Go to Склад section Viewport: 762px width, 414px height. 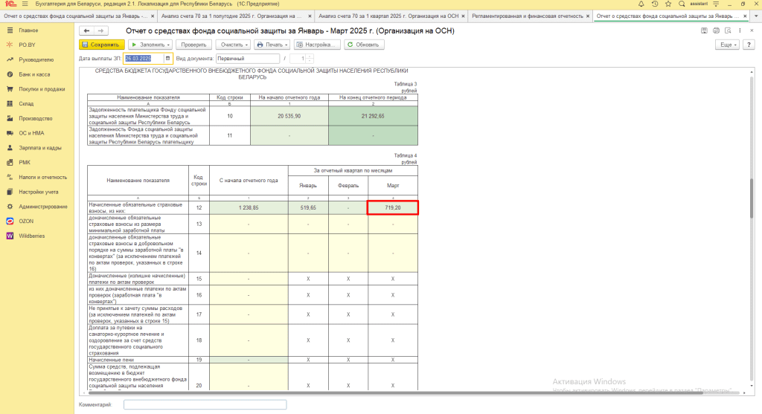click(26, 103)
